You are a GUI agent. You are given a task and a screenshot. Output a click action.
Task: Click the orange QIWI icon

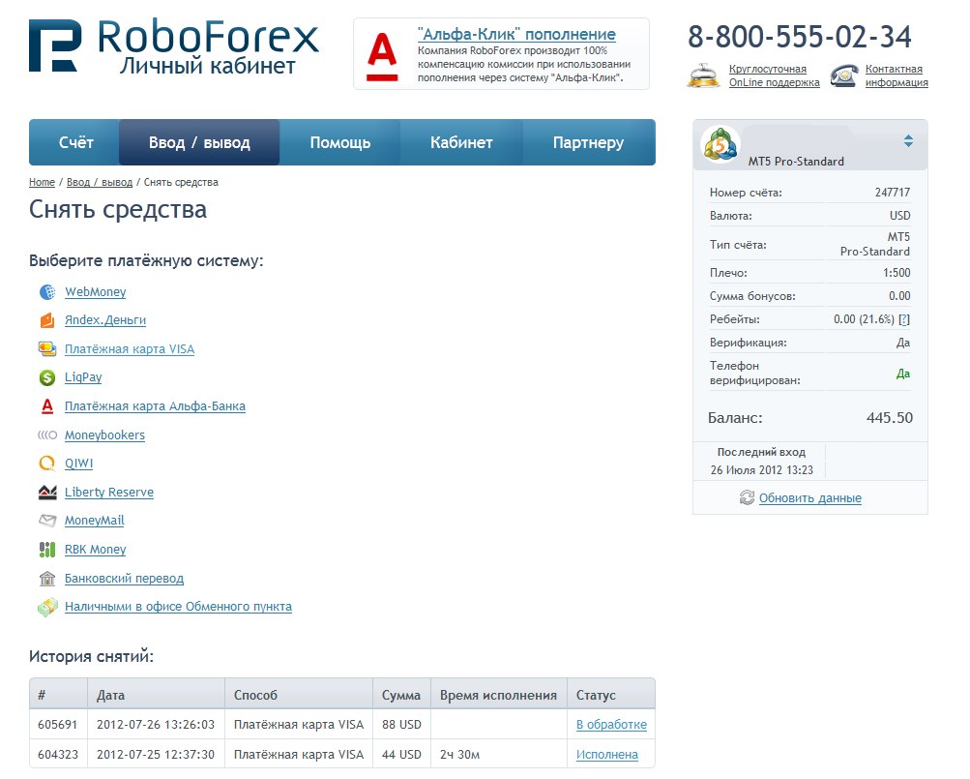pos(47,464)
